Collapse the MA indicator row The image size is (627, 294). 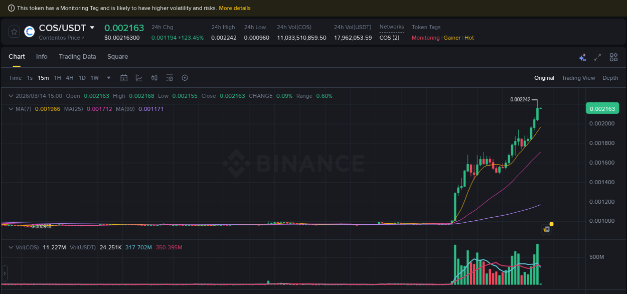coord(11,109)
